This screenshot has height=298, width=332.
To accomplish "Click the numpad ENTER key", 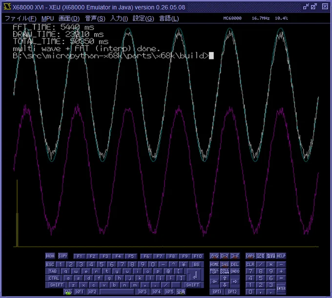I will [281, 288].
